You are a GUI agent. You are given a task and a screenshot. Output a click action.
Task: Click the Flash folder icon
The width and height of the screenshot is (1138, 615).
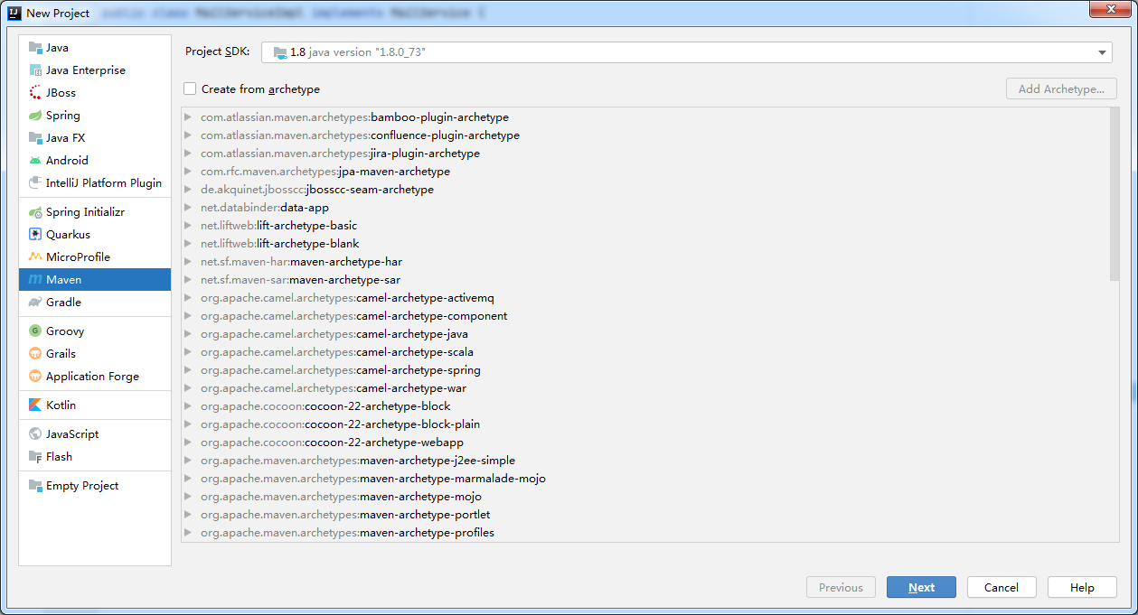(35, 457)
